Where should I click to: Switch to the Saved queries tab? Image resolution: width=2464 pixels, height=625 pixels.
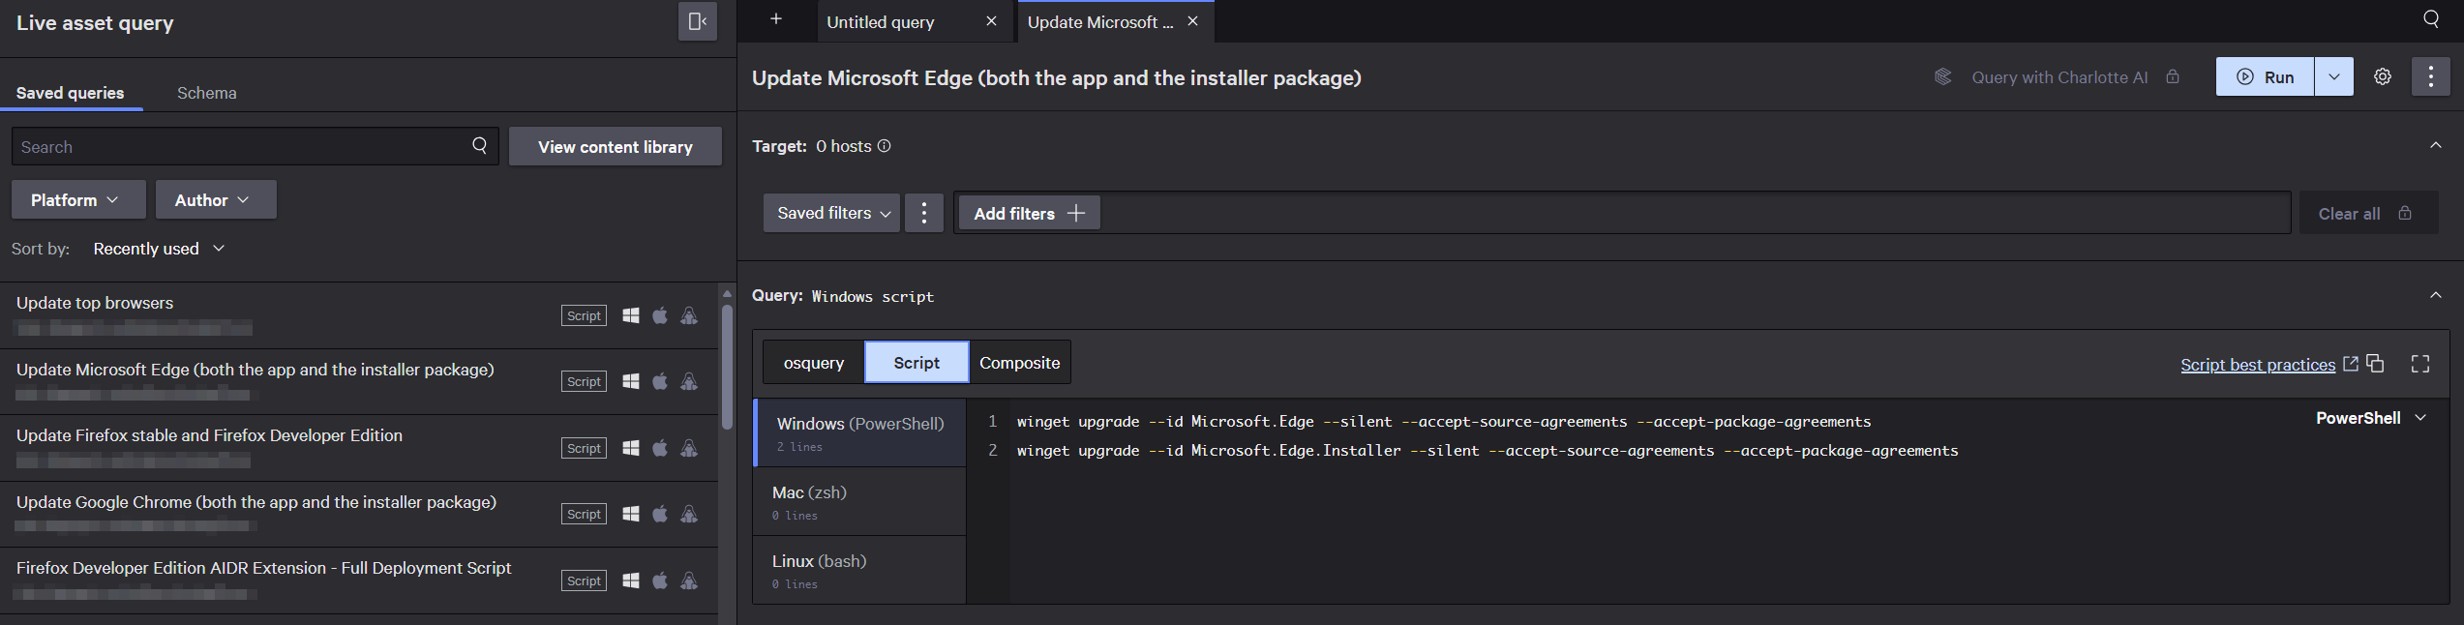tap(71, 93)
